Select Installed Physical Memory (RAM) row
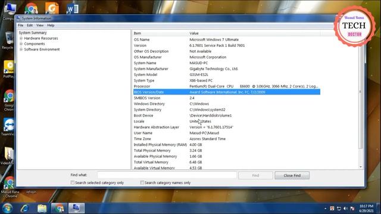The image size is (381, 214). (227, 144)
